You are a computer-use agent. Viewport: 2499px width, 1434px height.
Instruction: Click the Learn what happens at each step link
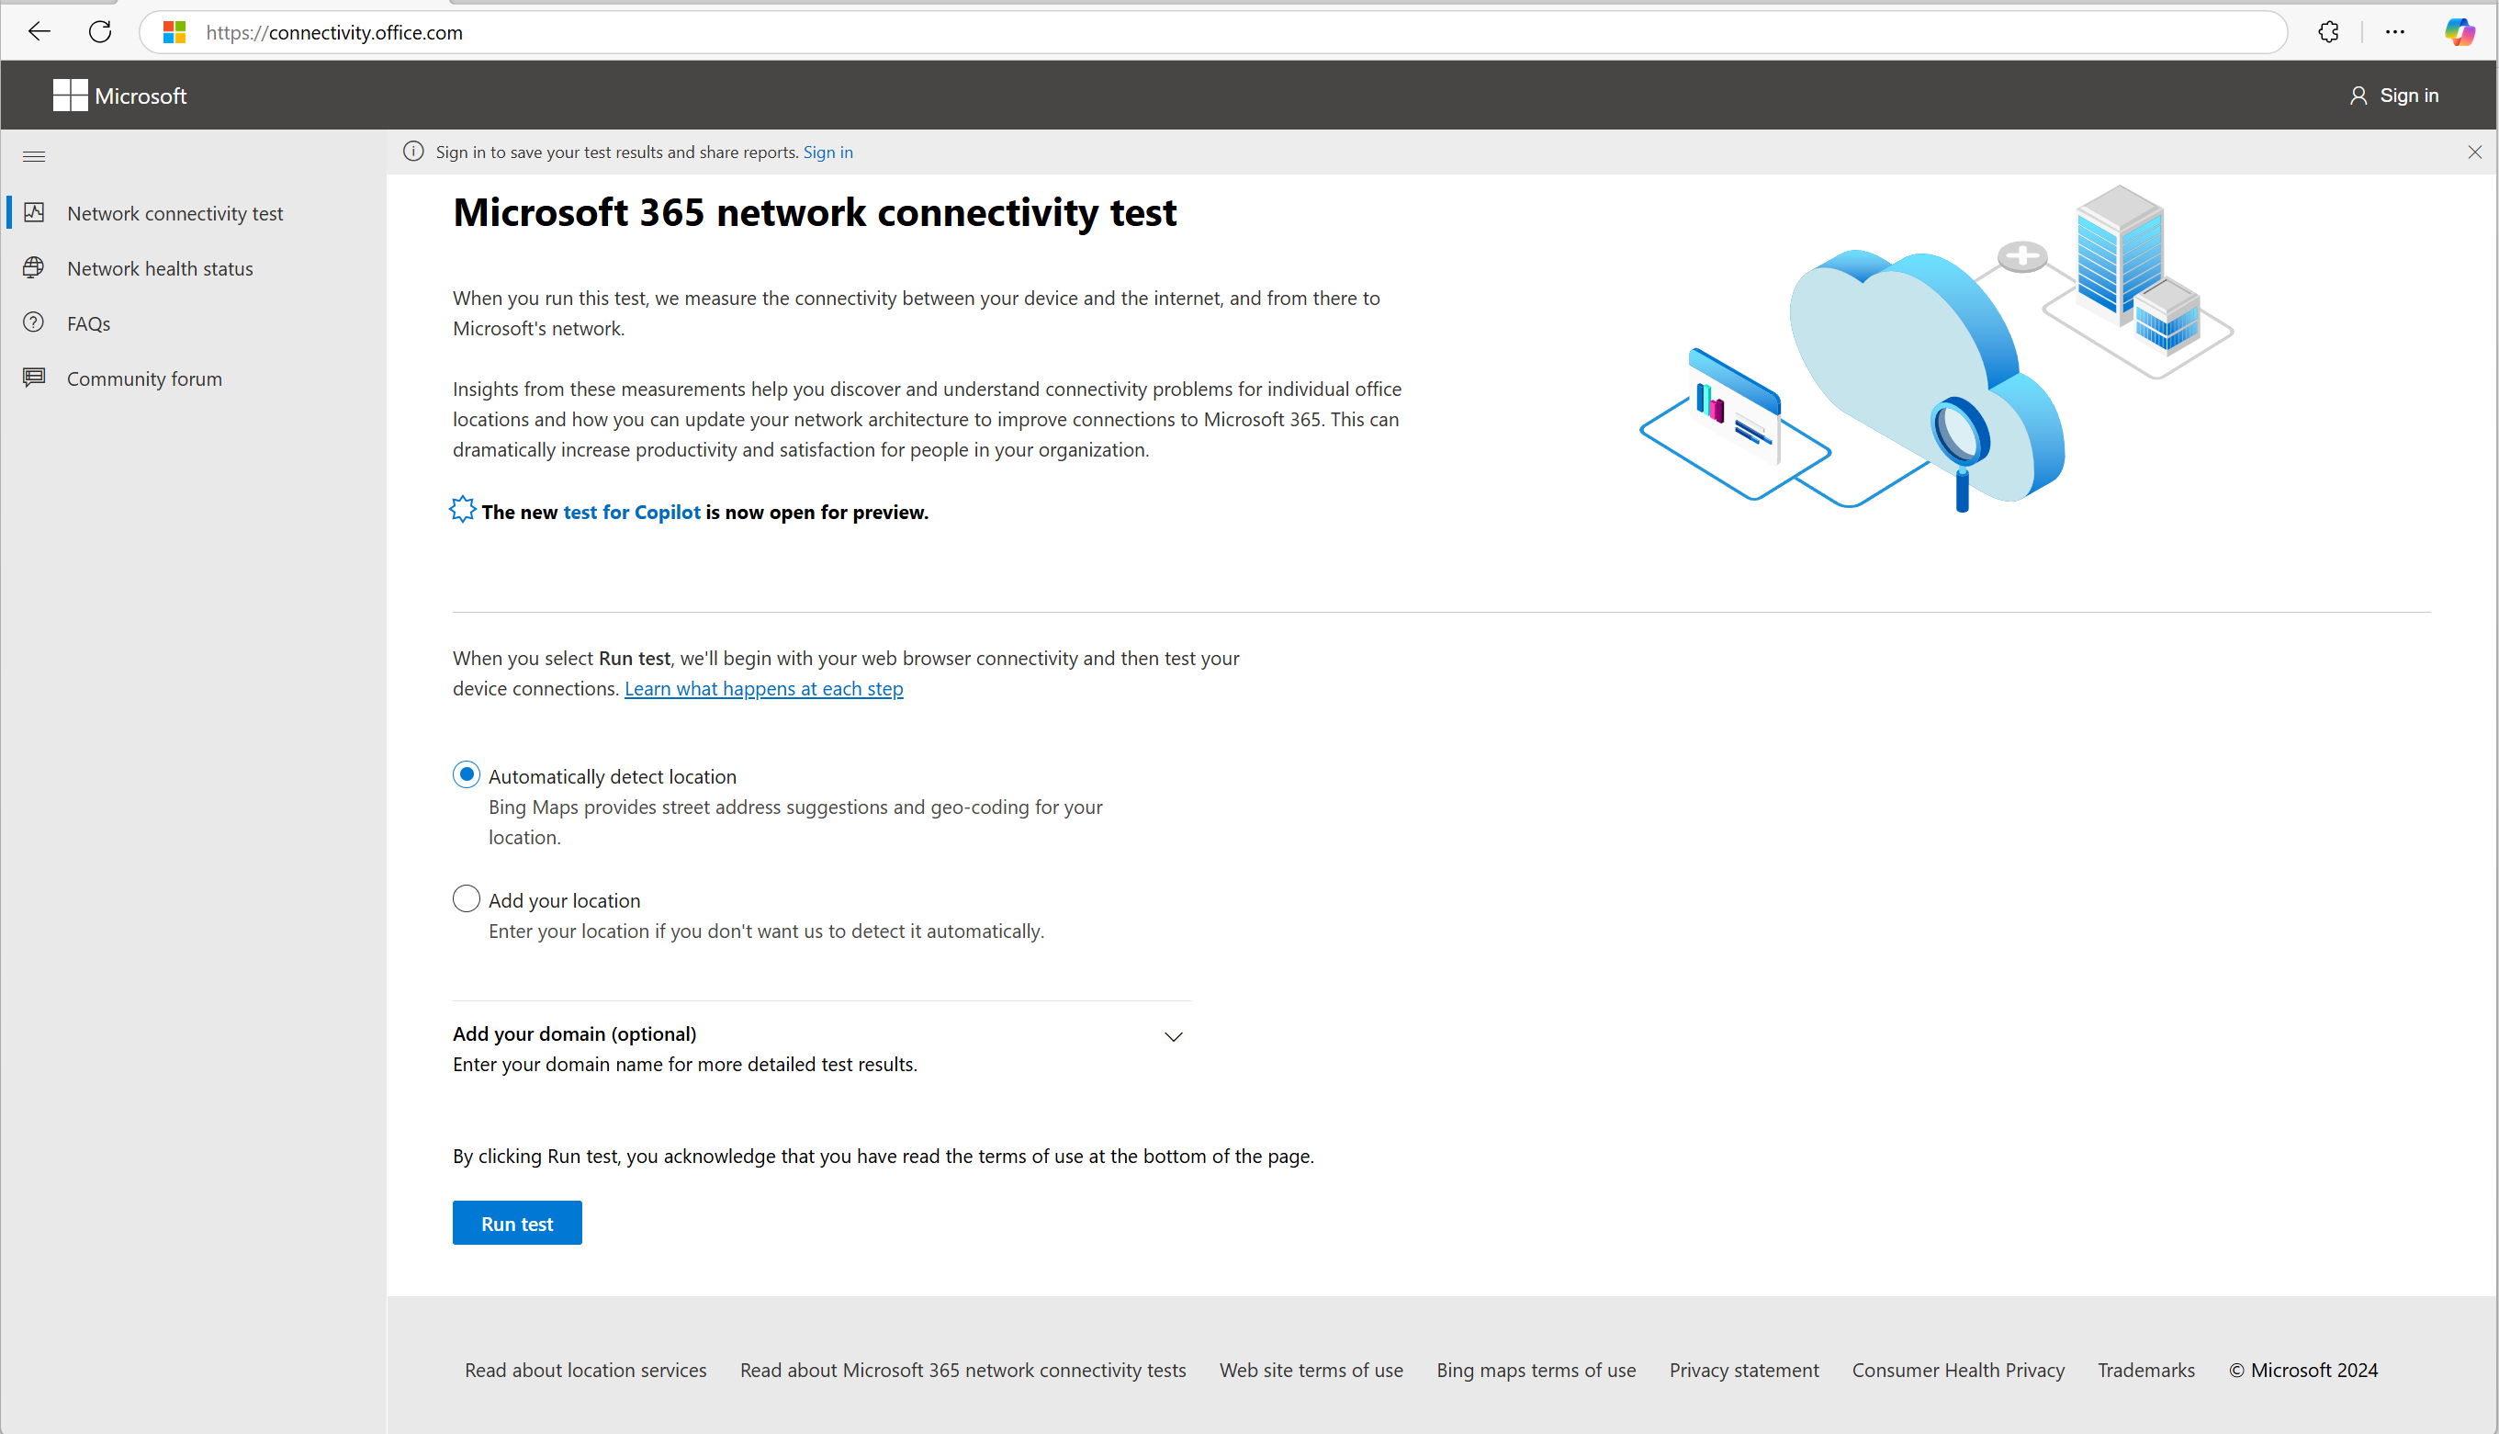tap(762, 687)
